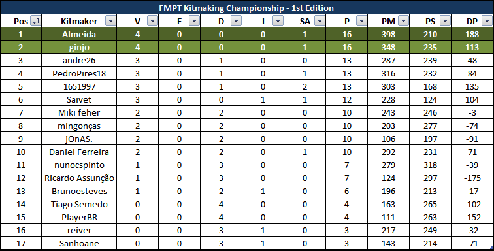Click the Sanhoane kitmaker cell
This screenshot has width=494, height=251.
click(79, 243)
